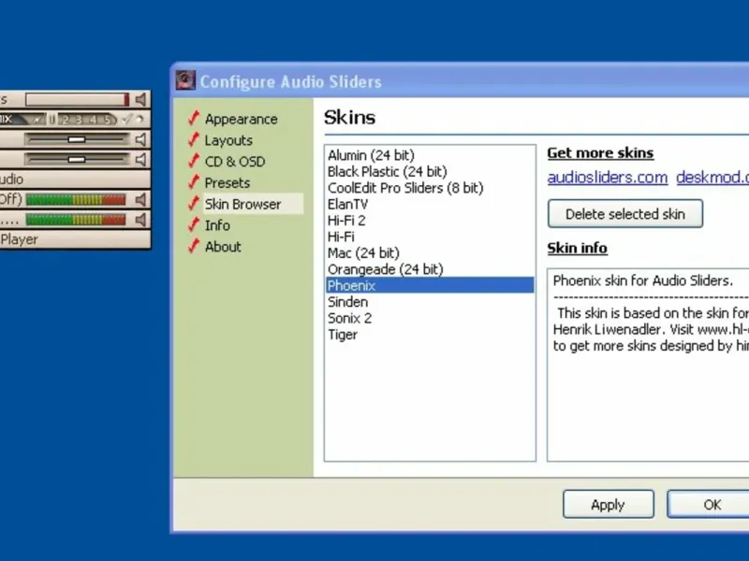Screen dimensions: 749x561
Task: Click the level meter in the dotted row
Action: click(x=76, y=220)
